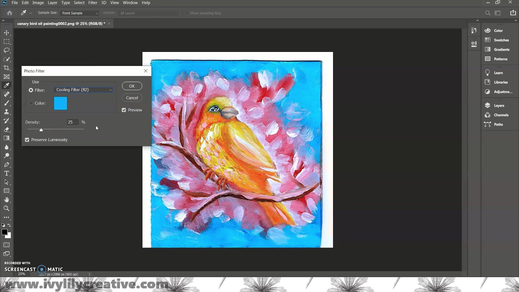Select the Quick Selection tool
The image size is (519, 292).
coord(6,59)
